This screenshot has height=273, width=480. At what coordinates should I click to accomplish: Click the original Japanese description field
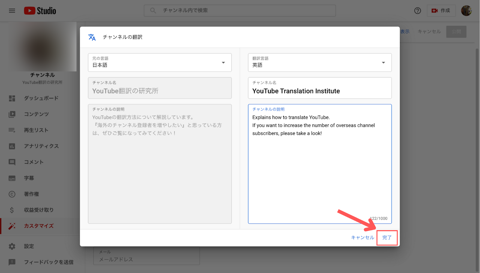coord(160,164)
